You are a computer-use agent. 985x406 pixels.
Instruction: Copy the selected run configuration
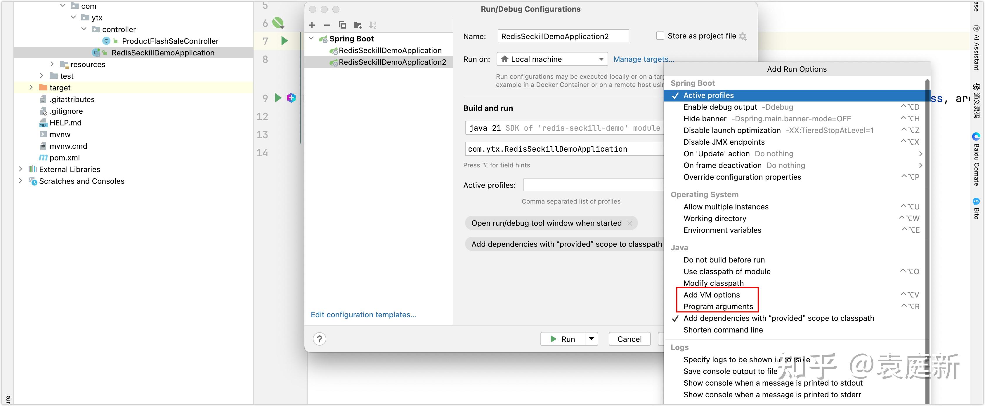(x=342, y=25)
